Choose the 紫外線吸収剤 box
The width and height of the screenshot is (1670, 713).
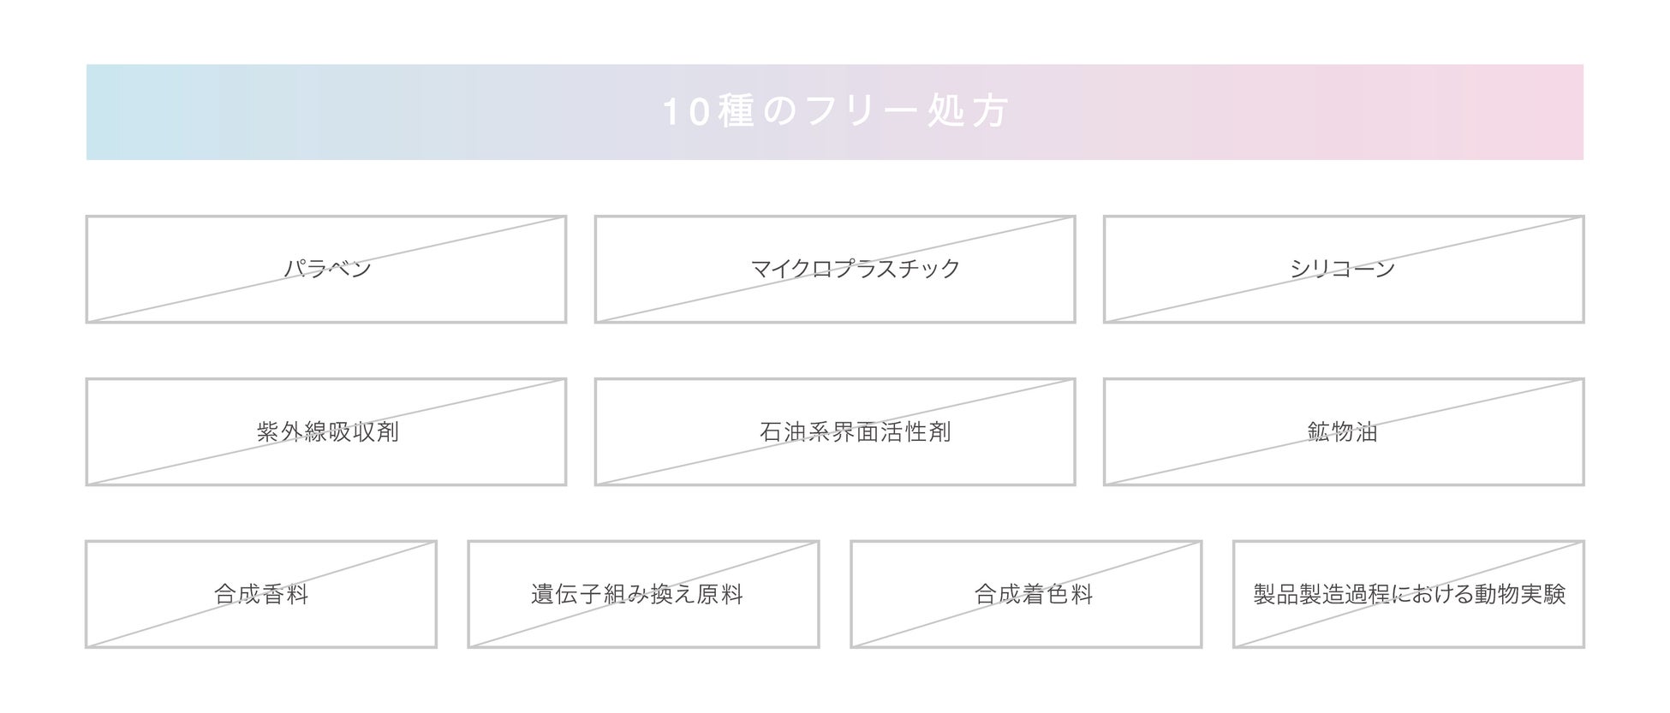tap(327, 431)
